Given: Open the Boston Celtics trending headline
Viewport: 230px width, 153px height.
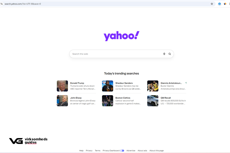Looking at the screenshot, I should tap(123, 98).
